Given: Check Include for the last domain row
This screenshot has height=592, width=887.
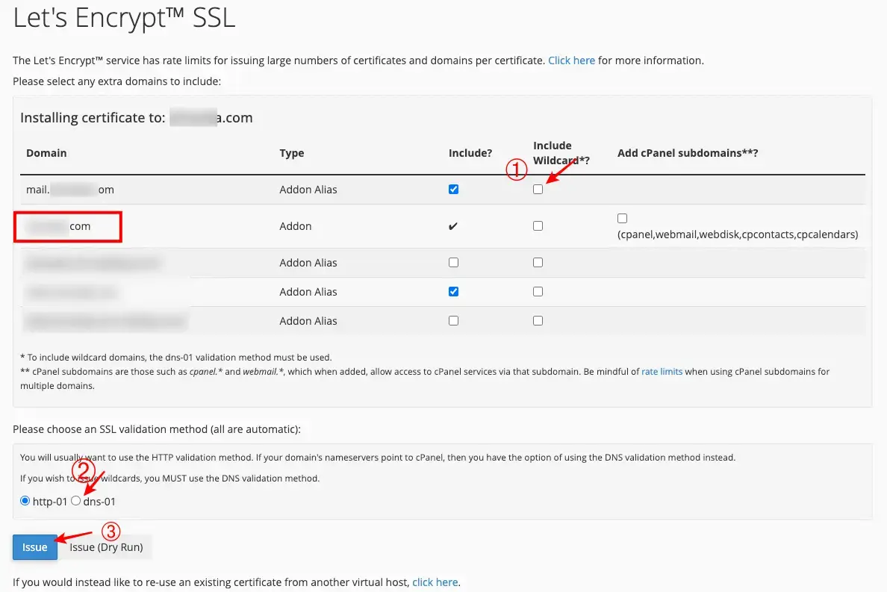Looking at the screenshot, I should pyautogui.click(x=453, y=321).
